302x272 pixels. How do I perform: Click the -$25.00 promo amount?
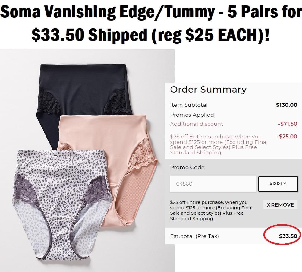[x=287, y=137]
